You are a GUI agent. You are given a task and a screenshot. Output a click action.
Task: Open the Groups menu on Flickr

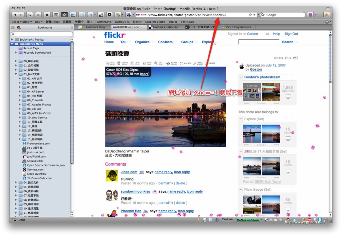187,42
